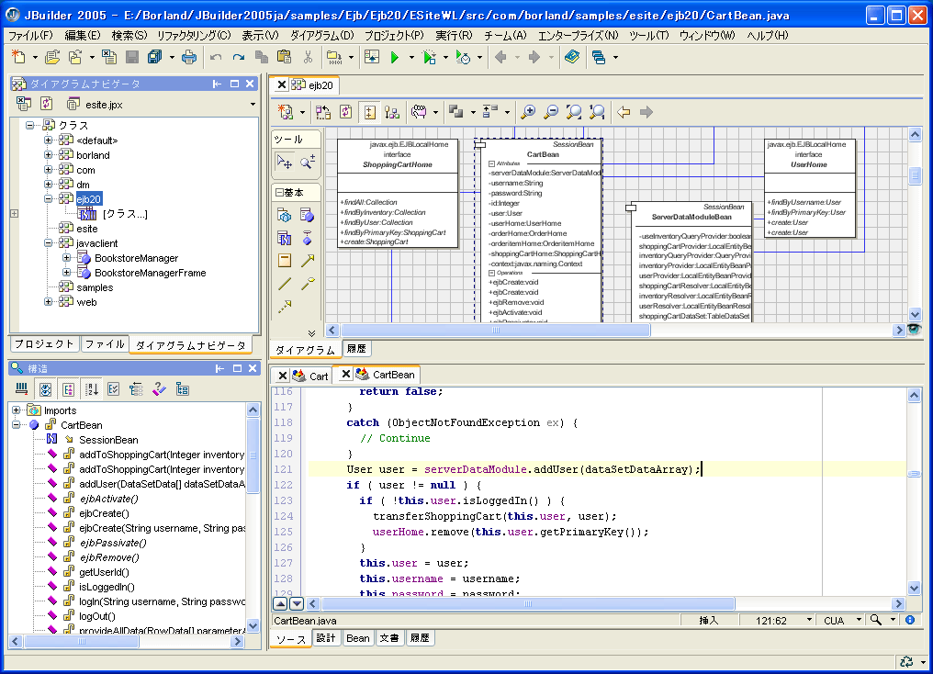Expand the Imports node in structure
This screenshot has height=674, width=933.
click(x=16, y=410)
